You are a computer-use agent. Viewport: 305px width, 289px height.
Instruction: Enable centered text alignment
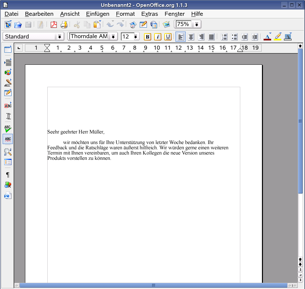191,36
